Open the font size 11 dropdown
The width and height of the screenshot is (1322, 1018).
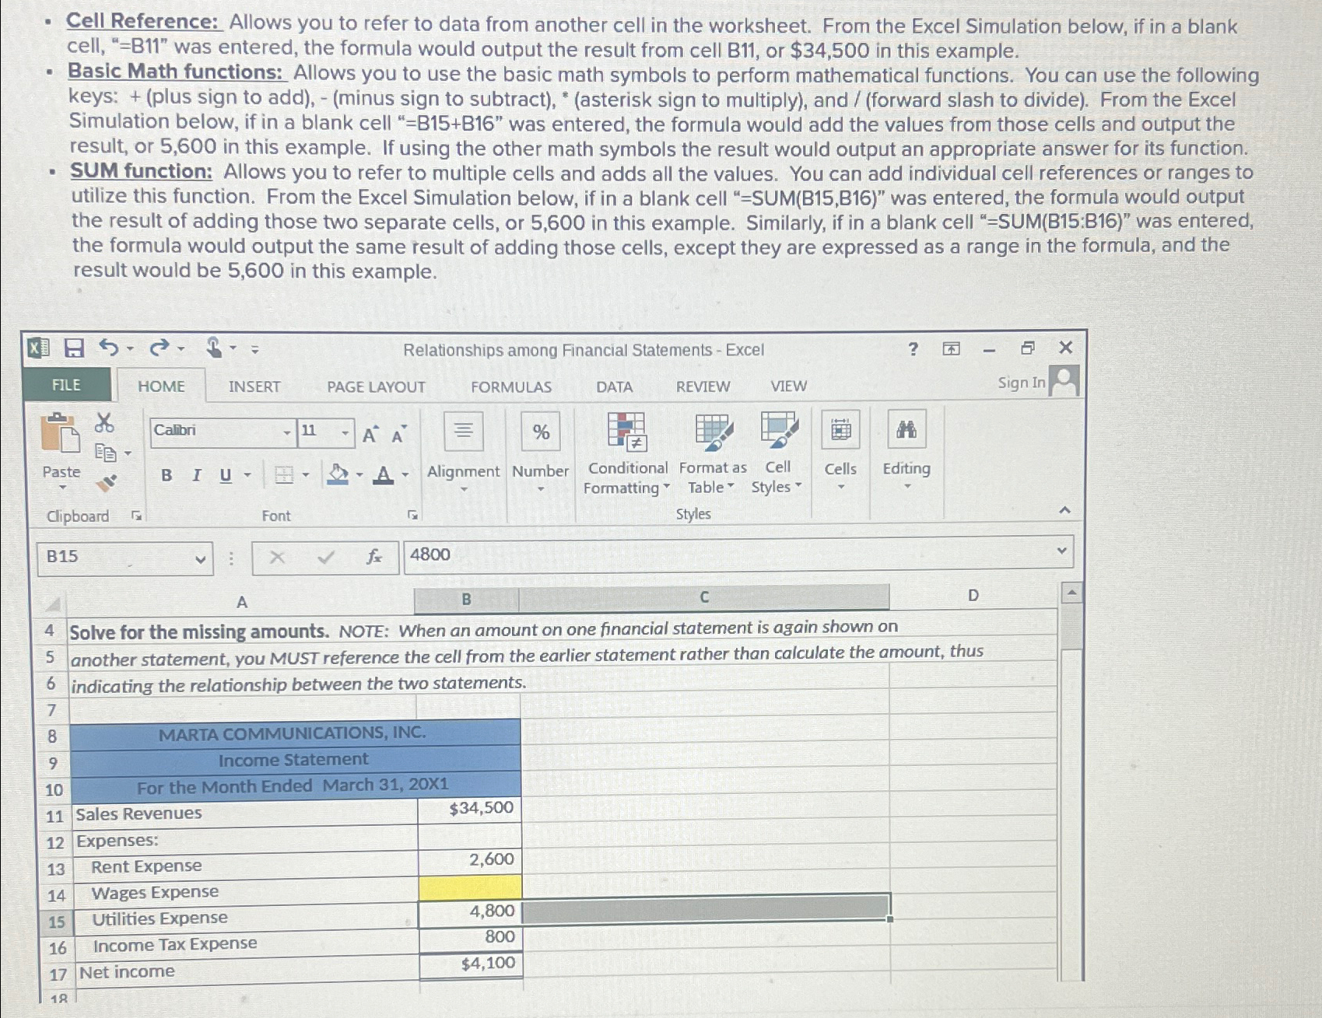click(x=345, y=432)
